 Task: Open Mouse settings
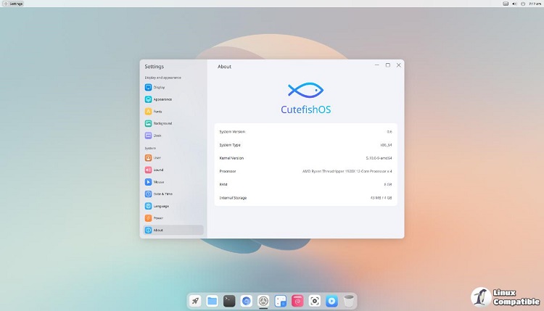pyautogui.click(x=158, y=182)
